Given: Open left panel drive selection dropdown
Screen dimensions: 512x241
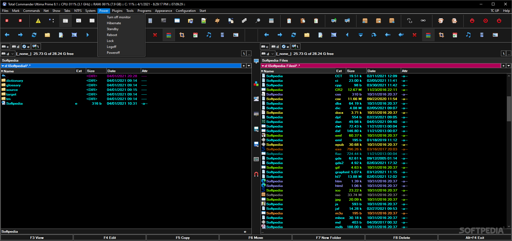Looking at the screenshot, I should (8, 54).
